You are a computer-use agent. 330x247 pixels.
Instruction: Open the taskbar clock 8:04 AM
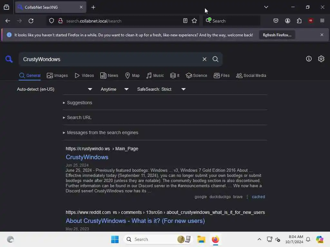[x=294, y=239]
